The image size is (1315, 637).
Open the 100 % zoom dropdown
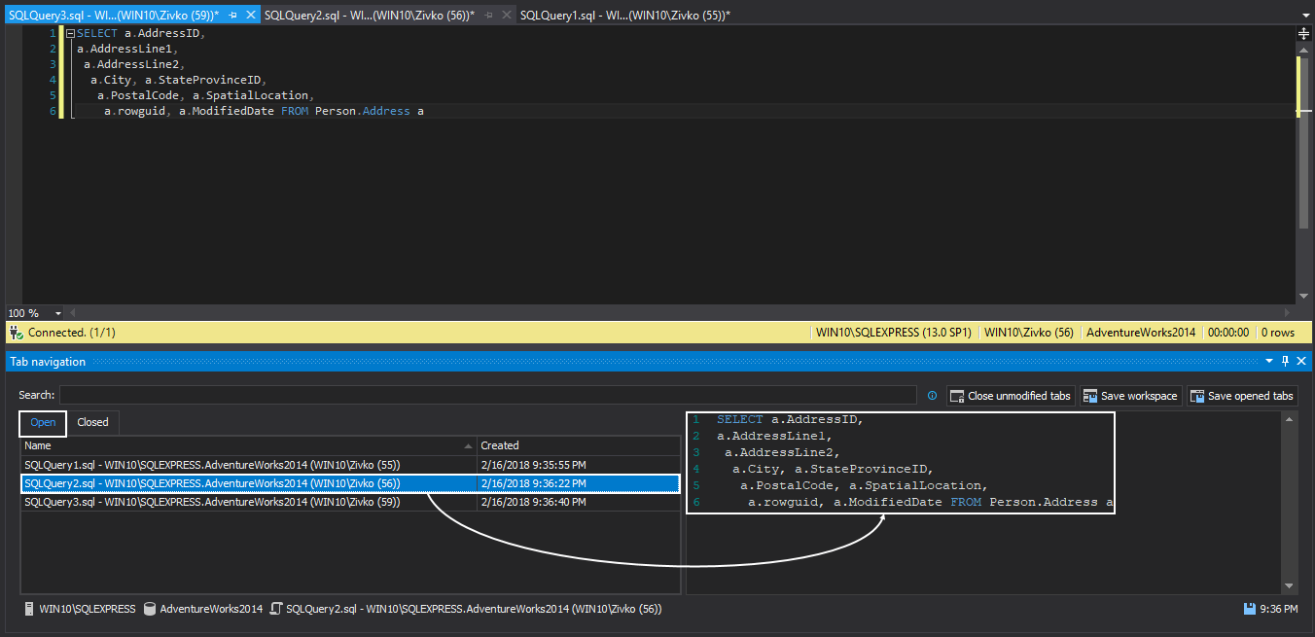(x=58, y=313)
